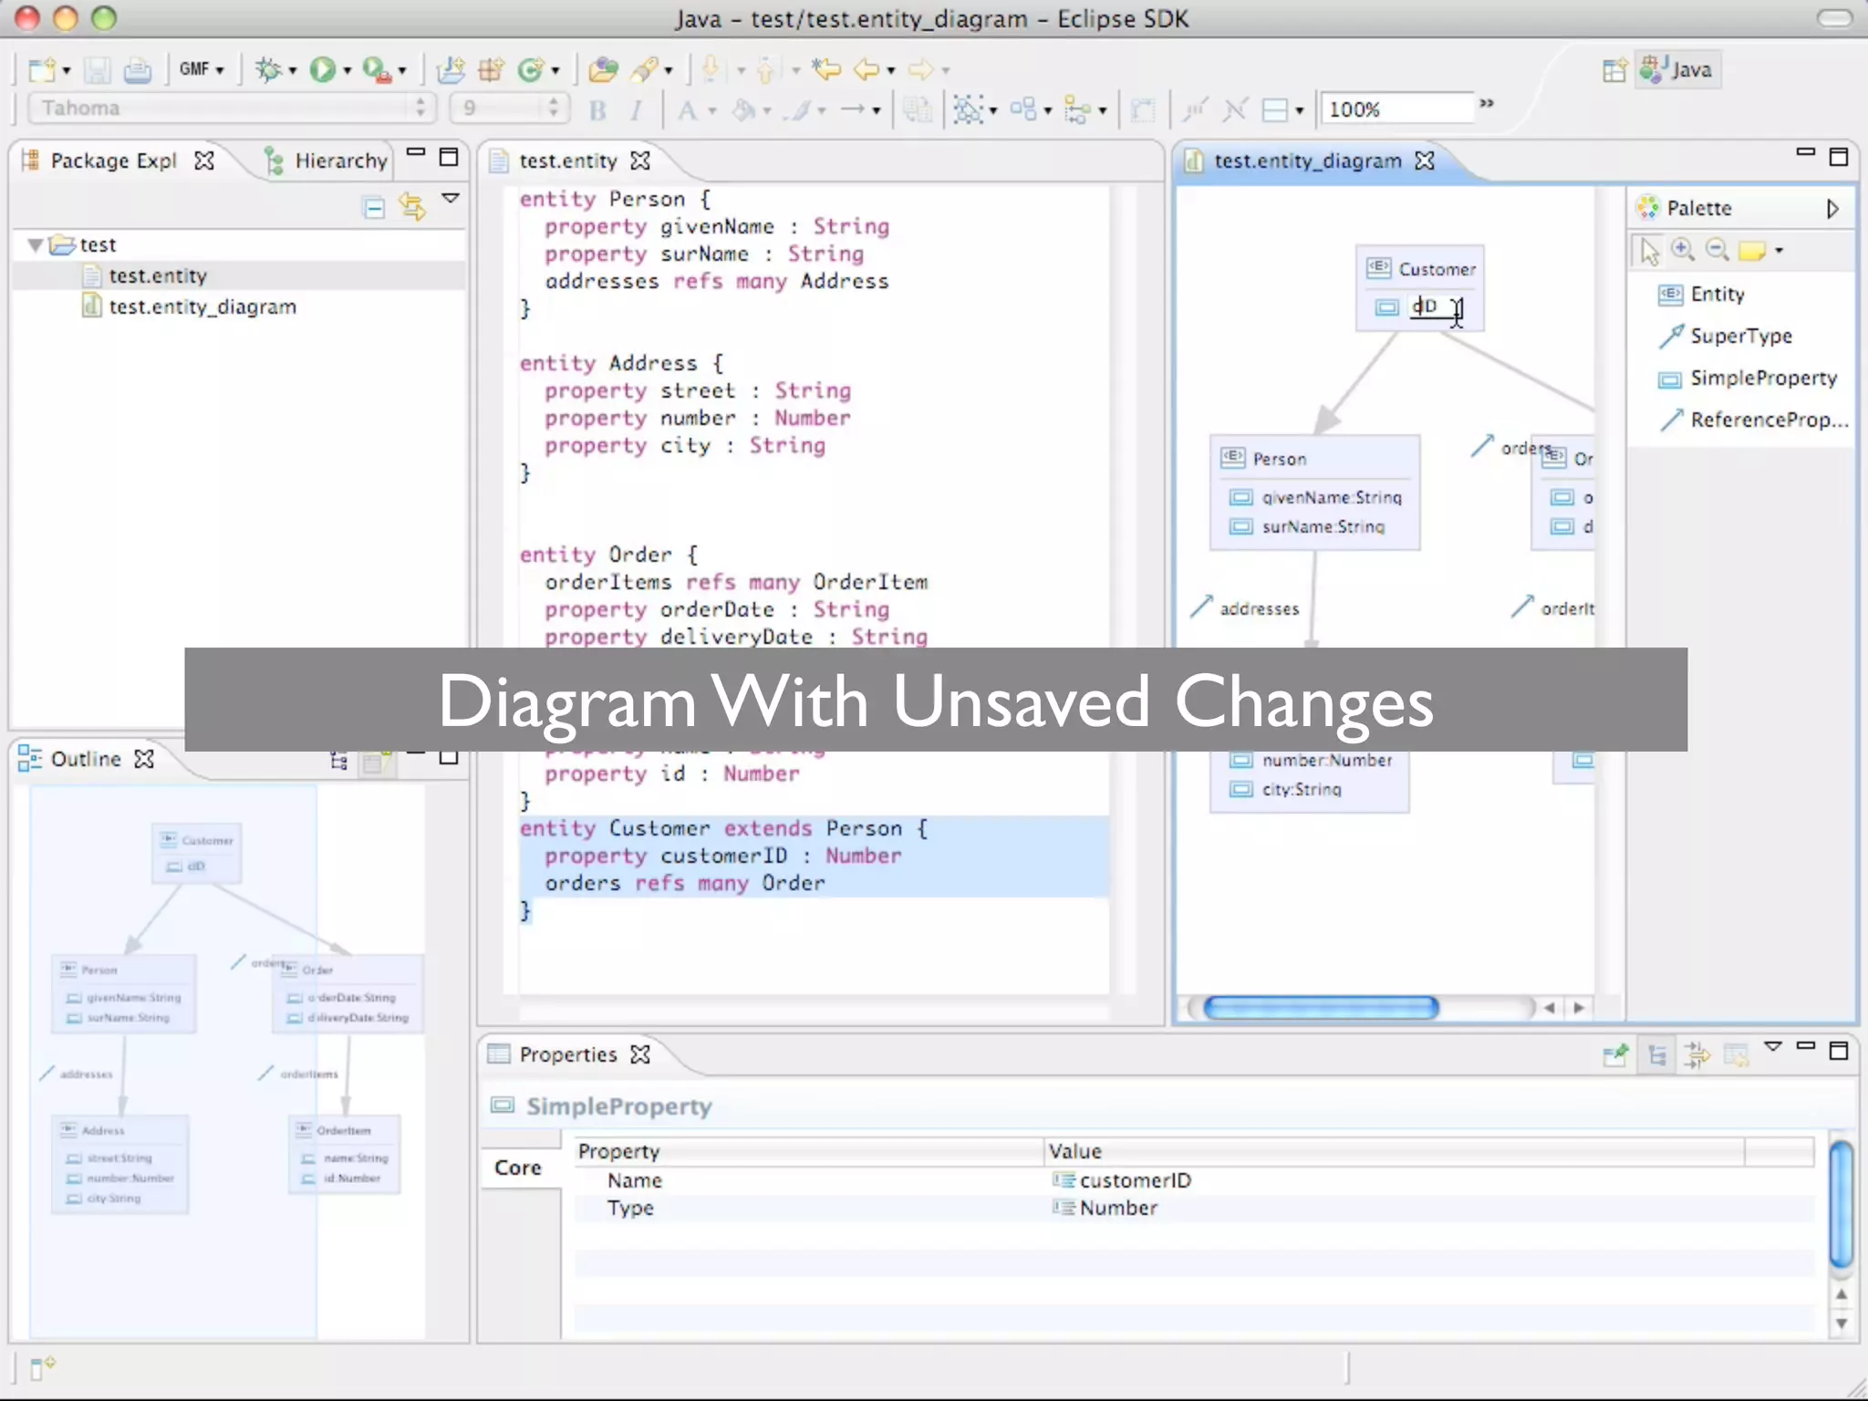Image resolution: width=1868 pixels, height=1401 pixels.
Task: Click the Open Perspective icon
Action: 1614,70
